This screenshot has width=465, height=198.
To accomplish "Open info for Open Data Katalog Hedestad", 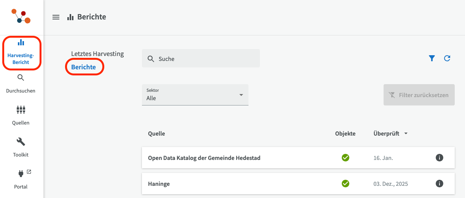I will (439, 158).
